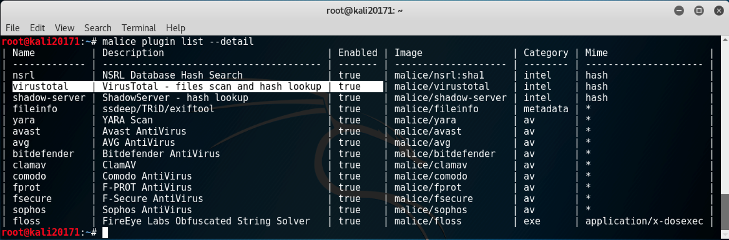Click the malice plugin list --detail command
This screenshot has height=240, width=729.
pyautogui.click(x=178, y=41)
